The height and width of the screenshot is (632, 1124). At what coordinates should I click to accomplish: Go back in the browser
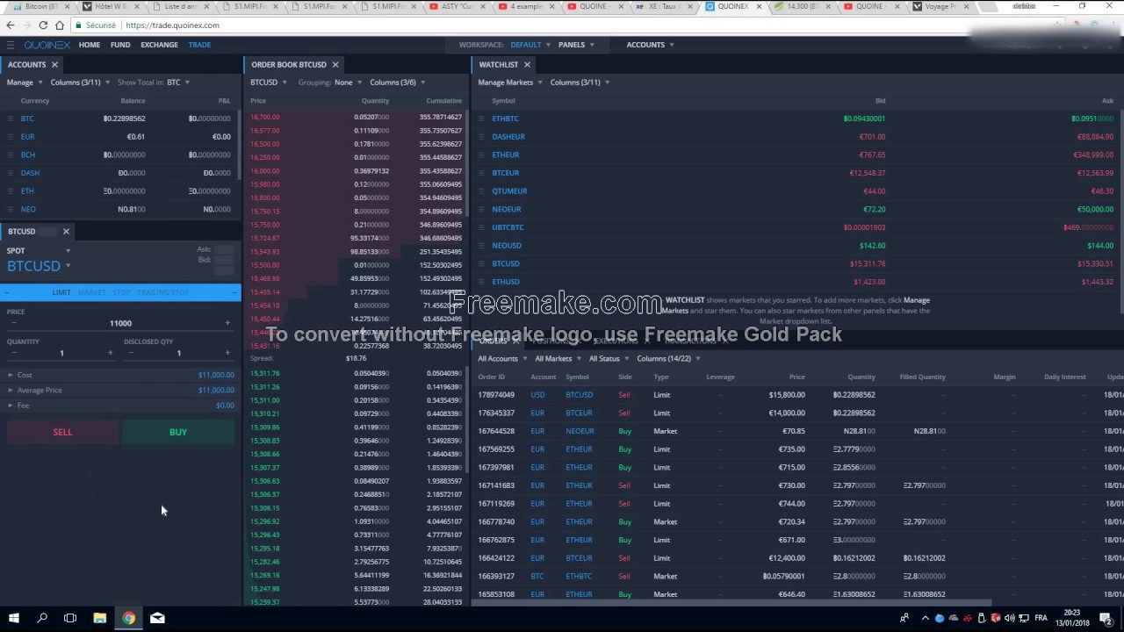pyautogui.click(x=10, y=25)
